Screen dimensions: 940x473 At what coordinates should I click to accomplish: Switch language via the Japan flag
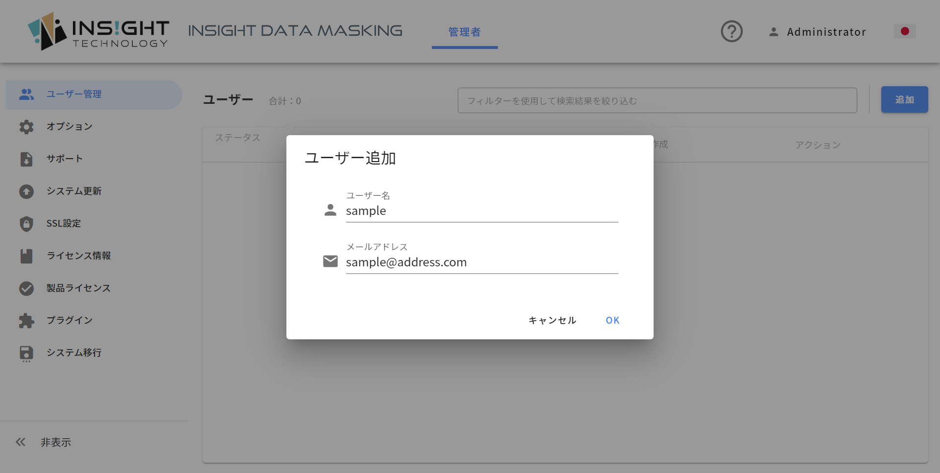tap(905, 31)
